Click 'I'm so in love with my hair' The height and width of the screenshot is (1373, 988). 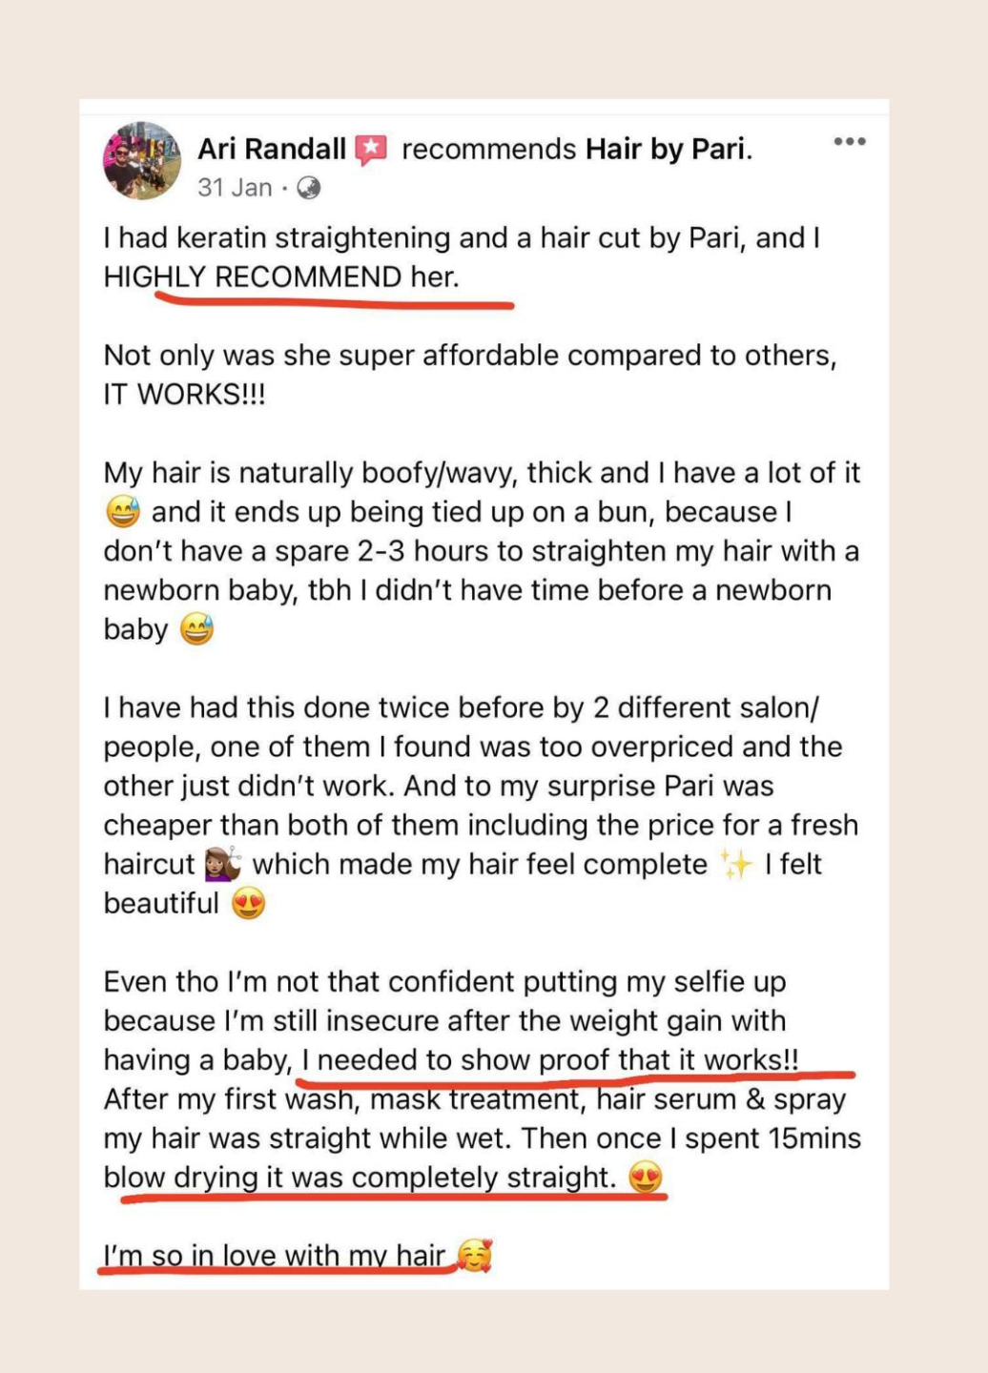tap(275, 1256)
